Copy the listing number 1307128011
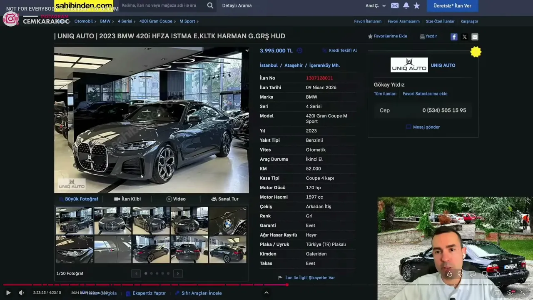This screenshot has width=533, height=300. 319,78
